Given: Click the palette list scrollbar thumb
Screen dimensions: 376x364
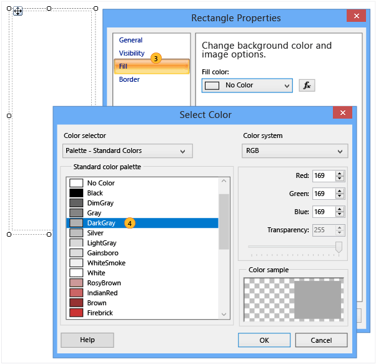Looking at the screenshot, I should click(x=224, y=222).
